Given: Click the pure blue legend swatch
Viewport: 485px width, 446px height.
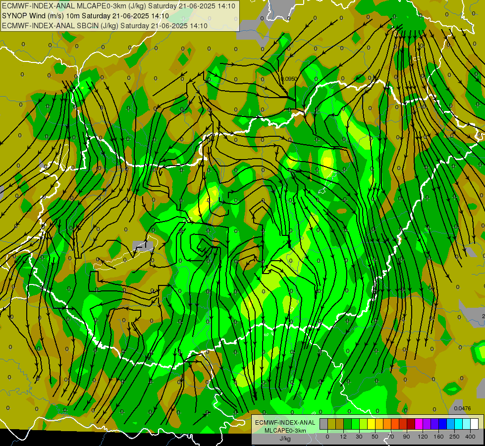Looking at the screenshot, I should click(442, 424).
